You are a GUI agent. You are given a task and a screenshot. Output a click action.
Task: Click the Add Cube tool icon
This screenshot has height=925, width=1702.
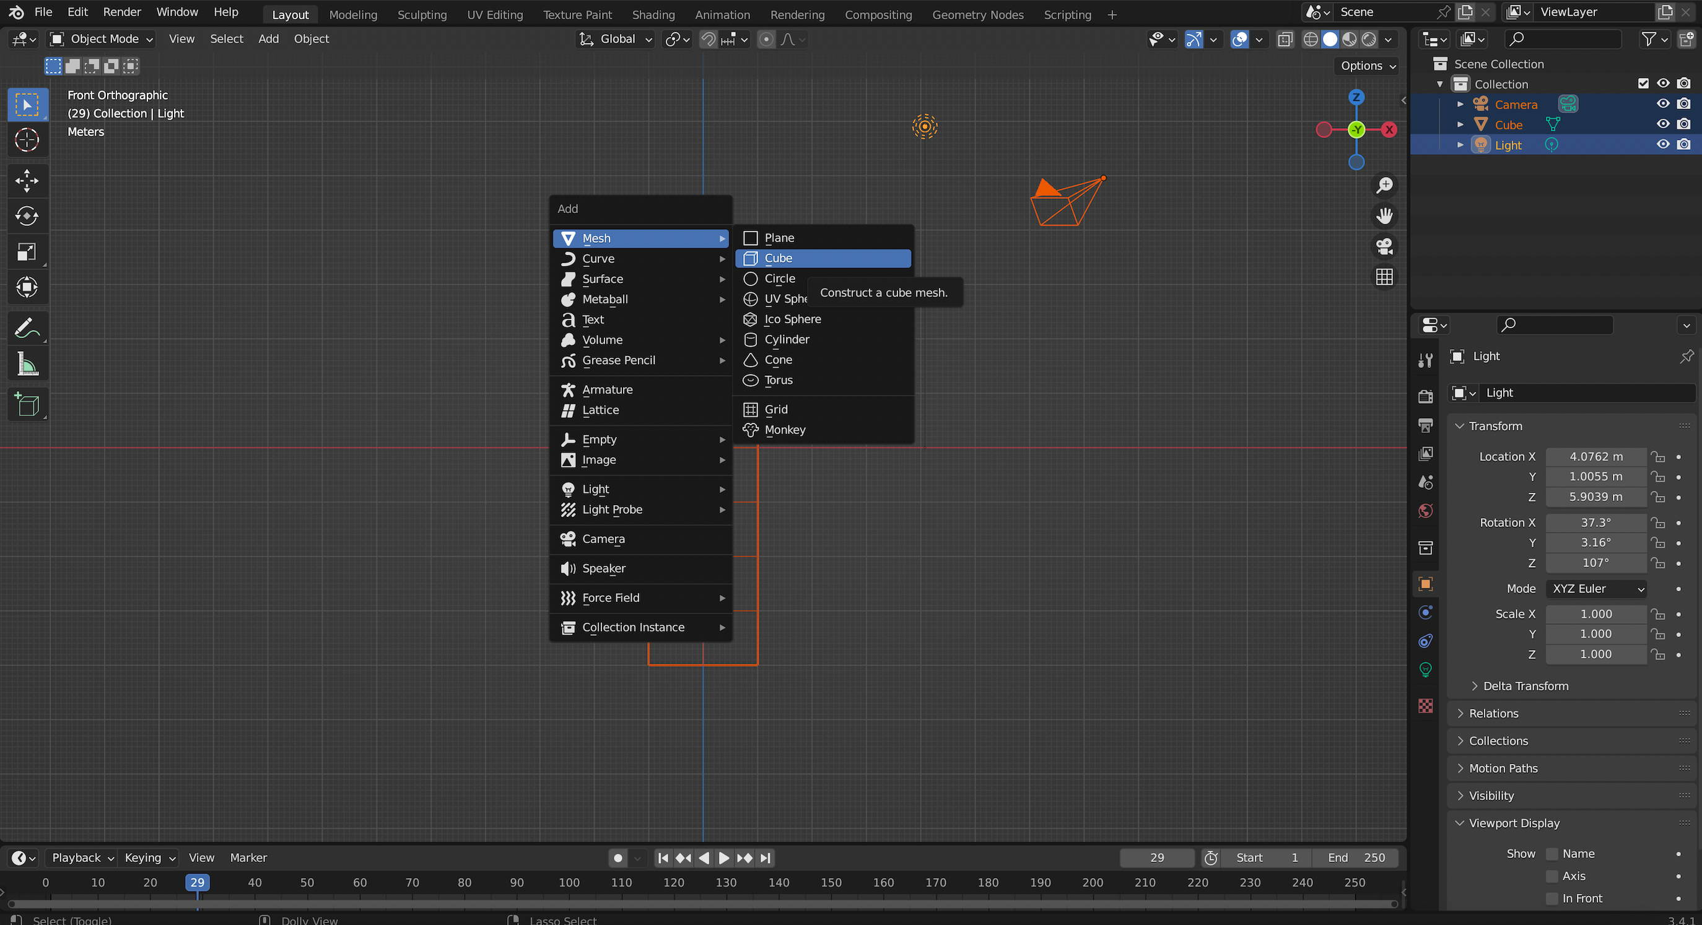coord(27,404)
